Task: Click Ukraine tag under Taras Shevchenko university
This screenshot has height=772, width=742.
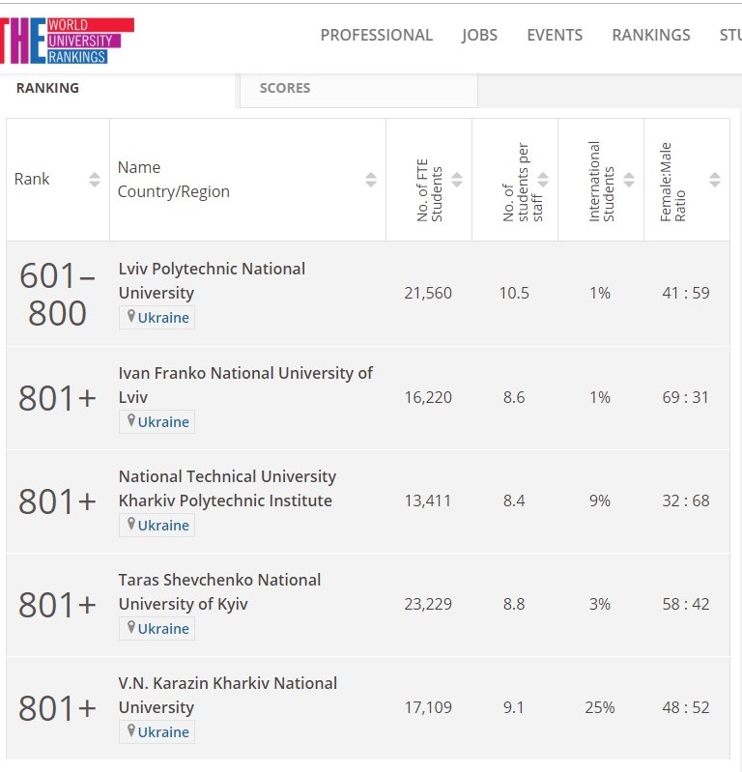Action: pyautogui.click(x=157, y=629)
